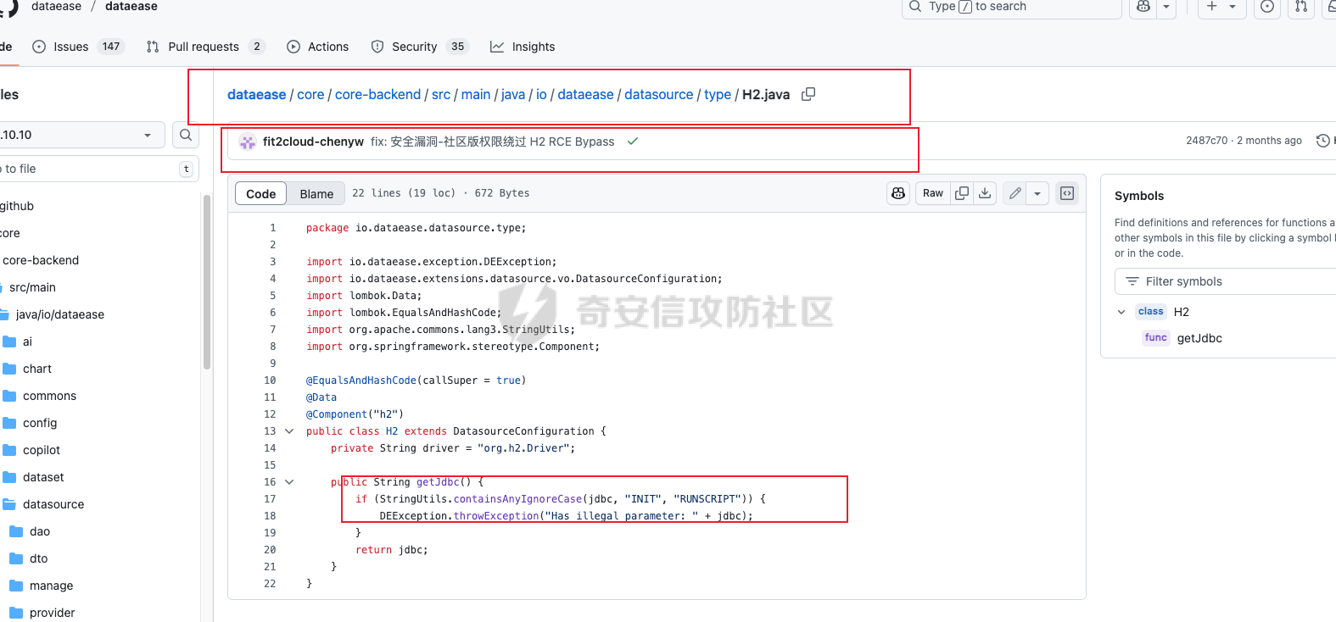Switch to Blame view
Image resolution: width=1336 pixels, height=622 pixels.
tap(316, 193)
